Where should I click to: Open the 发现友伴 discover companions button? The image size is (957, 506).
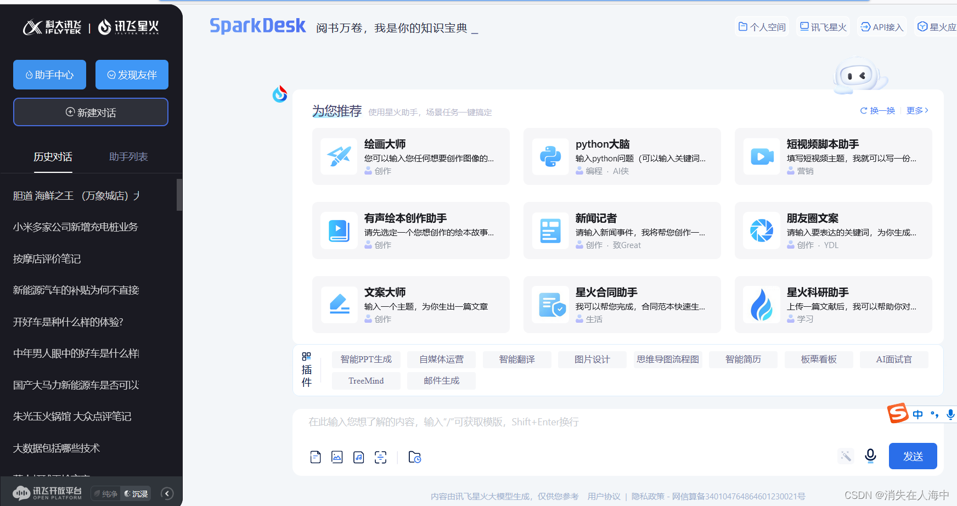(132, 75)
